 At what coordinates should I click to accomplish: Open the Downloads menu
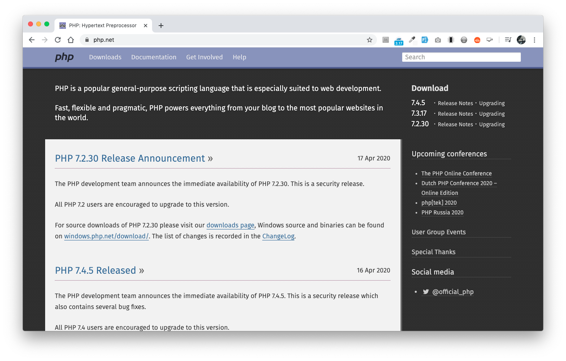[x=105, y=57]
